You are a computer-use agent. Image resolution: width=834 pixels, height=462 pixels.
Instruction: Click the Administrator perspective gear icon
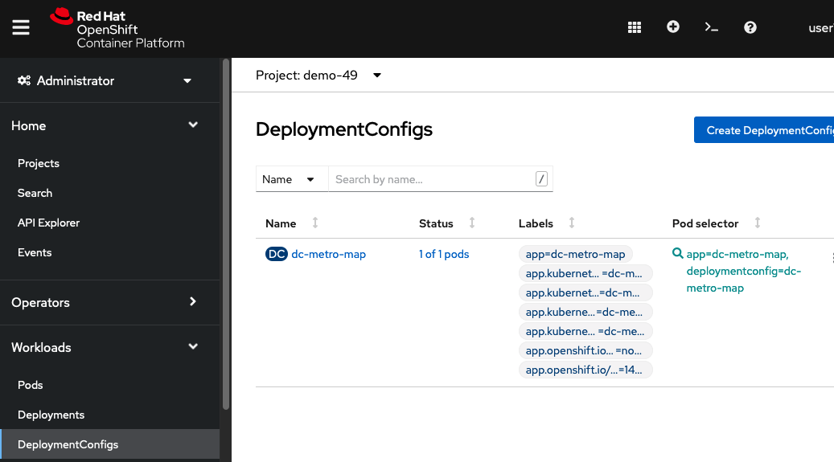point(23,80)
